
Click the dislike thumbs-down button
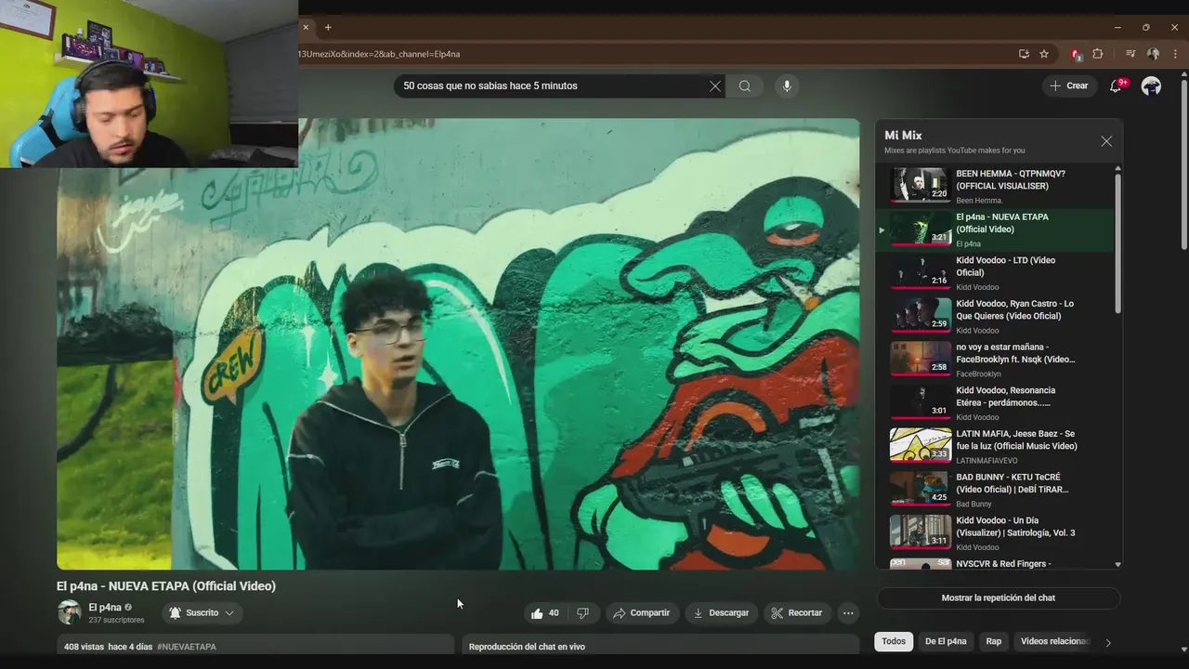[x=582, y=612]
